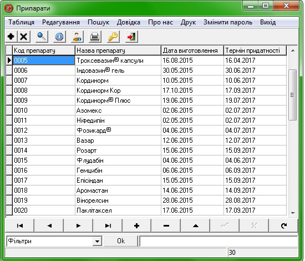Image resolution: width=305 pixels, height=261 pixels.
Task: Open the Друк menu
Action: tap(188, 22)
